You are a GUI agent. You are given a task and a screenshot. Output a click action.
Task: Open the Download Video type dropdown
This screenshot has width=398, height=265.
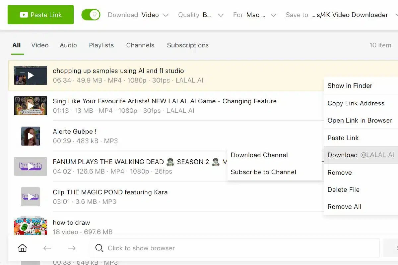pyautogui.click(x=138, y=15)
